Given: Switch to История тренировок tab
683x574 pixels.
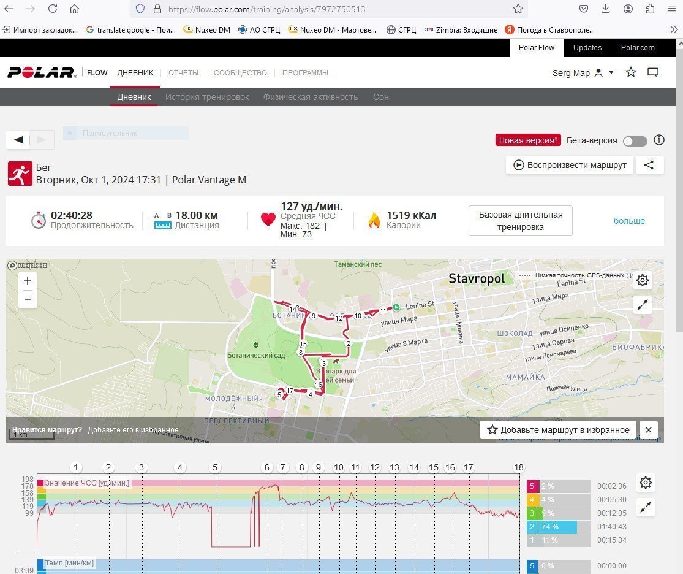Looking at the screenshot, I should click(207, 97).
